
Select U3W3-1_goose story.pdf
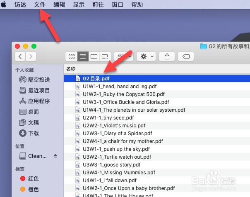pos(157,164)
